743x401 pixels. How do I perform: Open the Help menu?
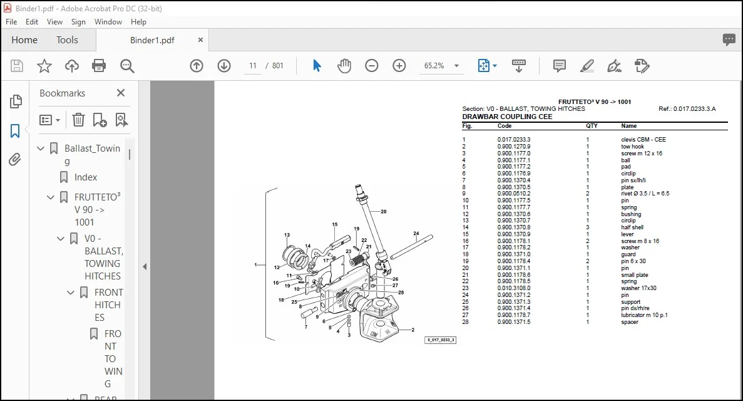[138, 22]
